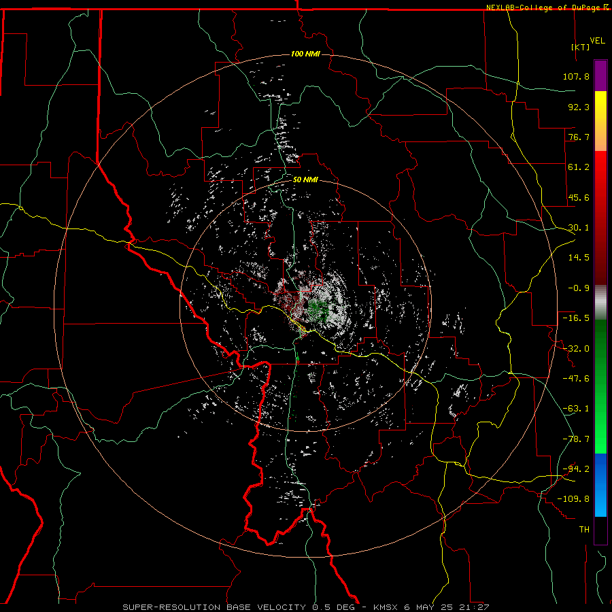
Task: Select the 30.1 scale value
Action: tap(579, 228)
